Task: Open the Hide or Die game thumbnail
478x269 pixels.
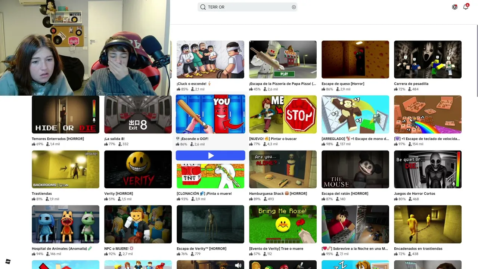Action: (x=65, y=114)
